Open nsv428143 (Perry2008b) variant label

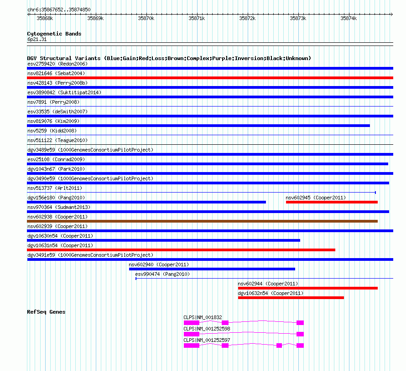pos(57,83)
